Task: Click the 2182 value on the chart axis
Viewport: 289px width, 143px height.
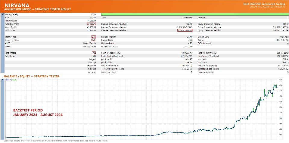Action: (x=280, y=135)
